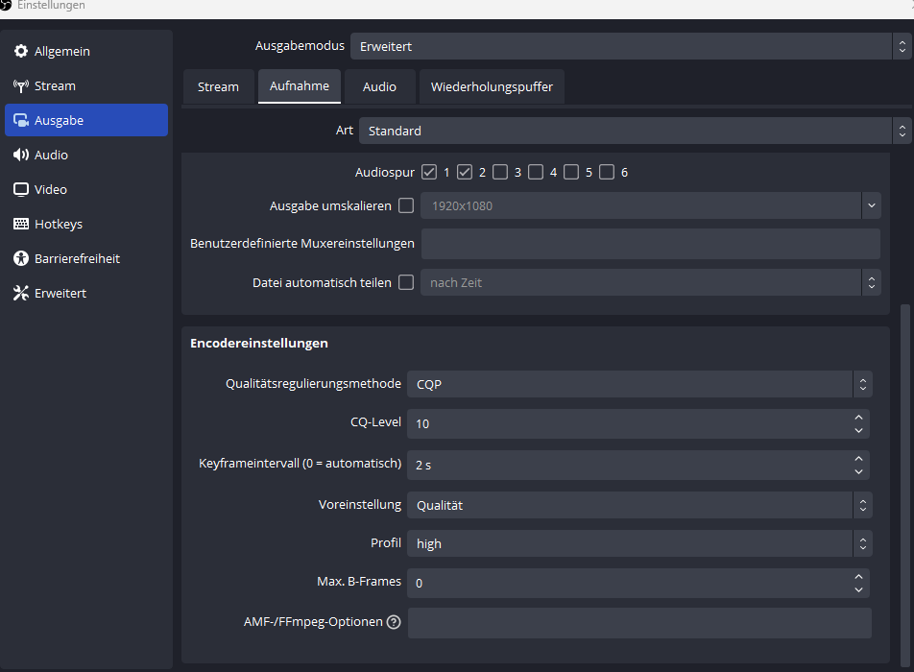Increase Max. B-Frames with up arrow
This screenshot has height=672, width=914.
858,576
